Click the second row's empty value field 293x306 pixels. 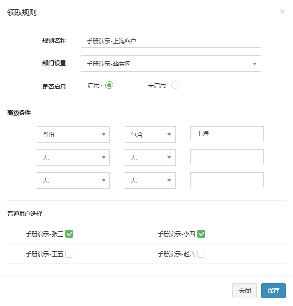click(227, 157)
